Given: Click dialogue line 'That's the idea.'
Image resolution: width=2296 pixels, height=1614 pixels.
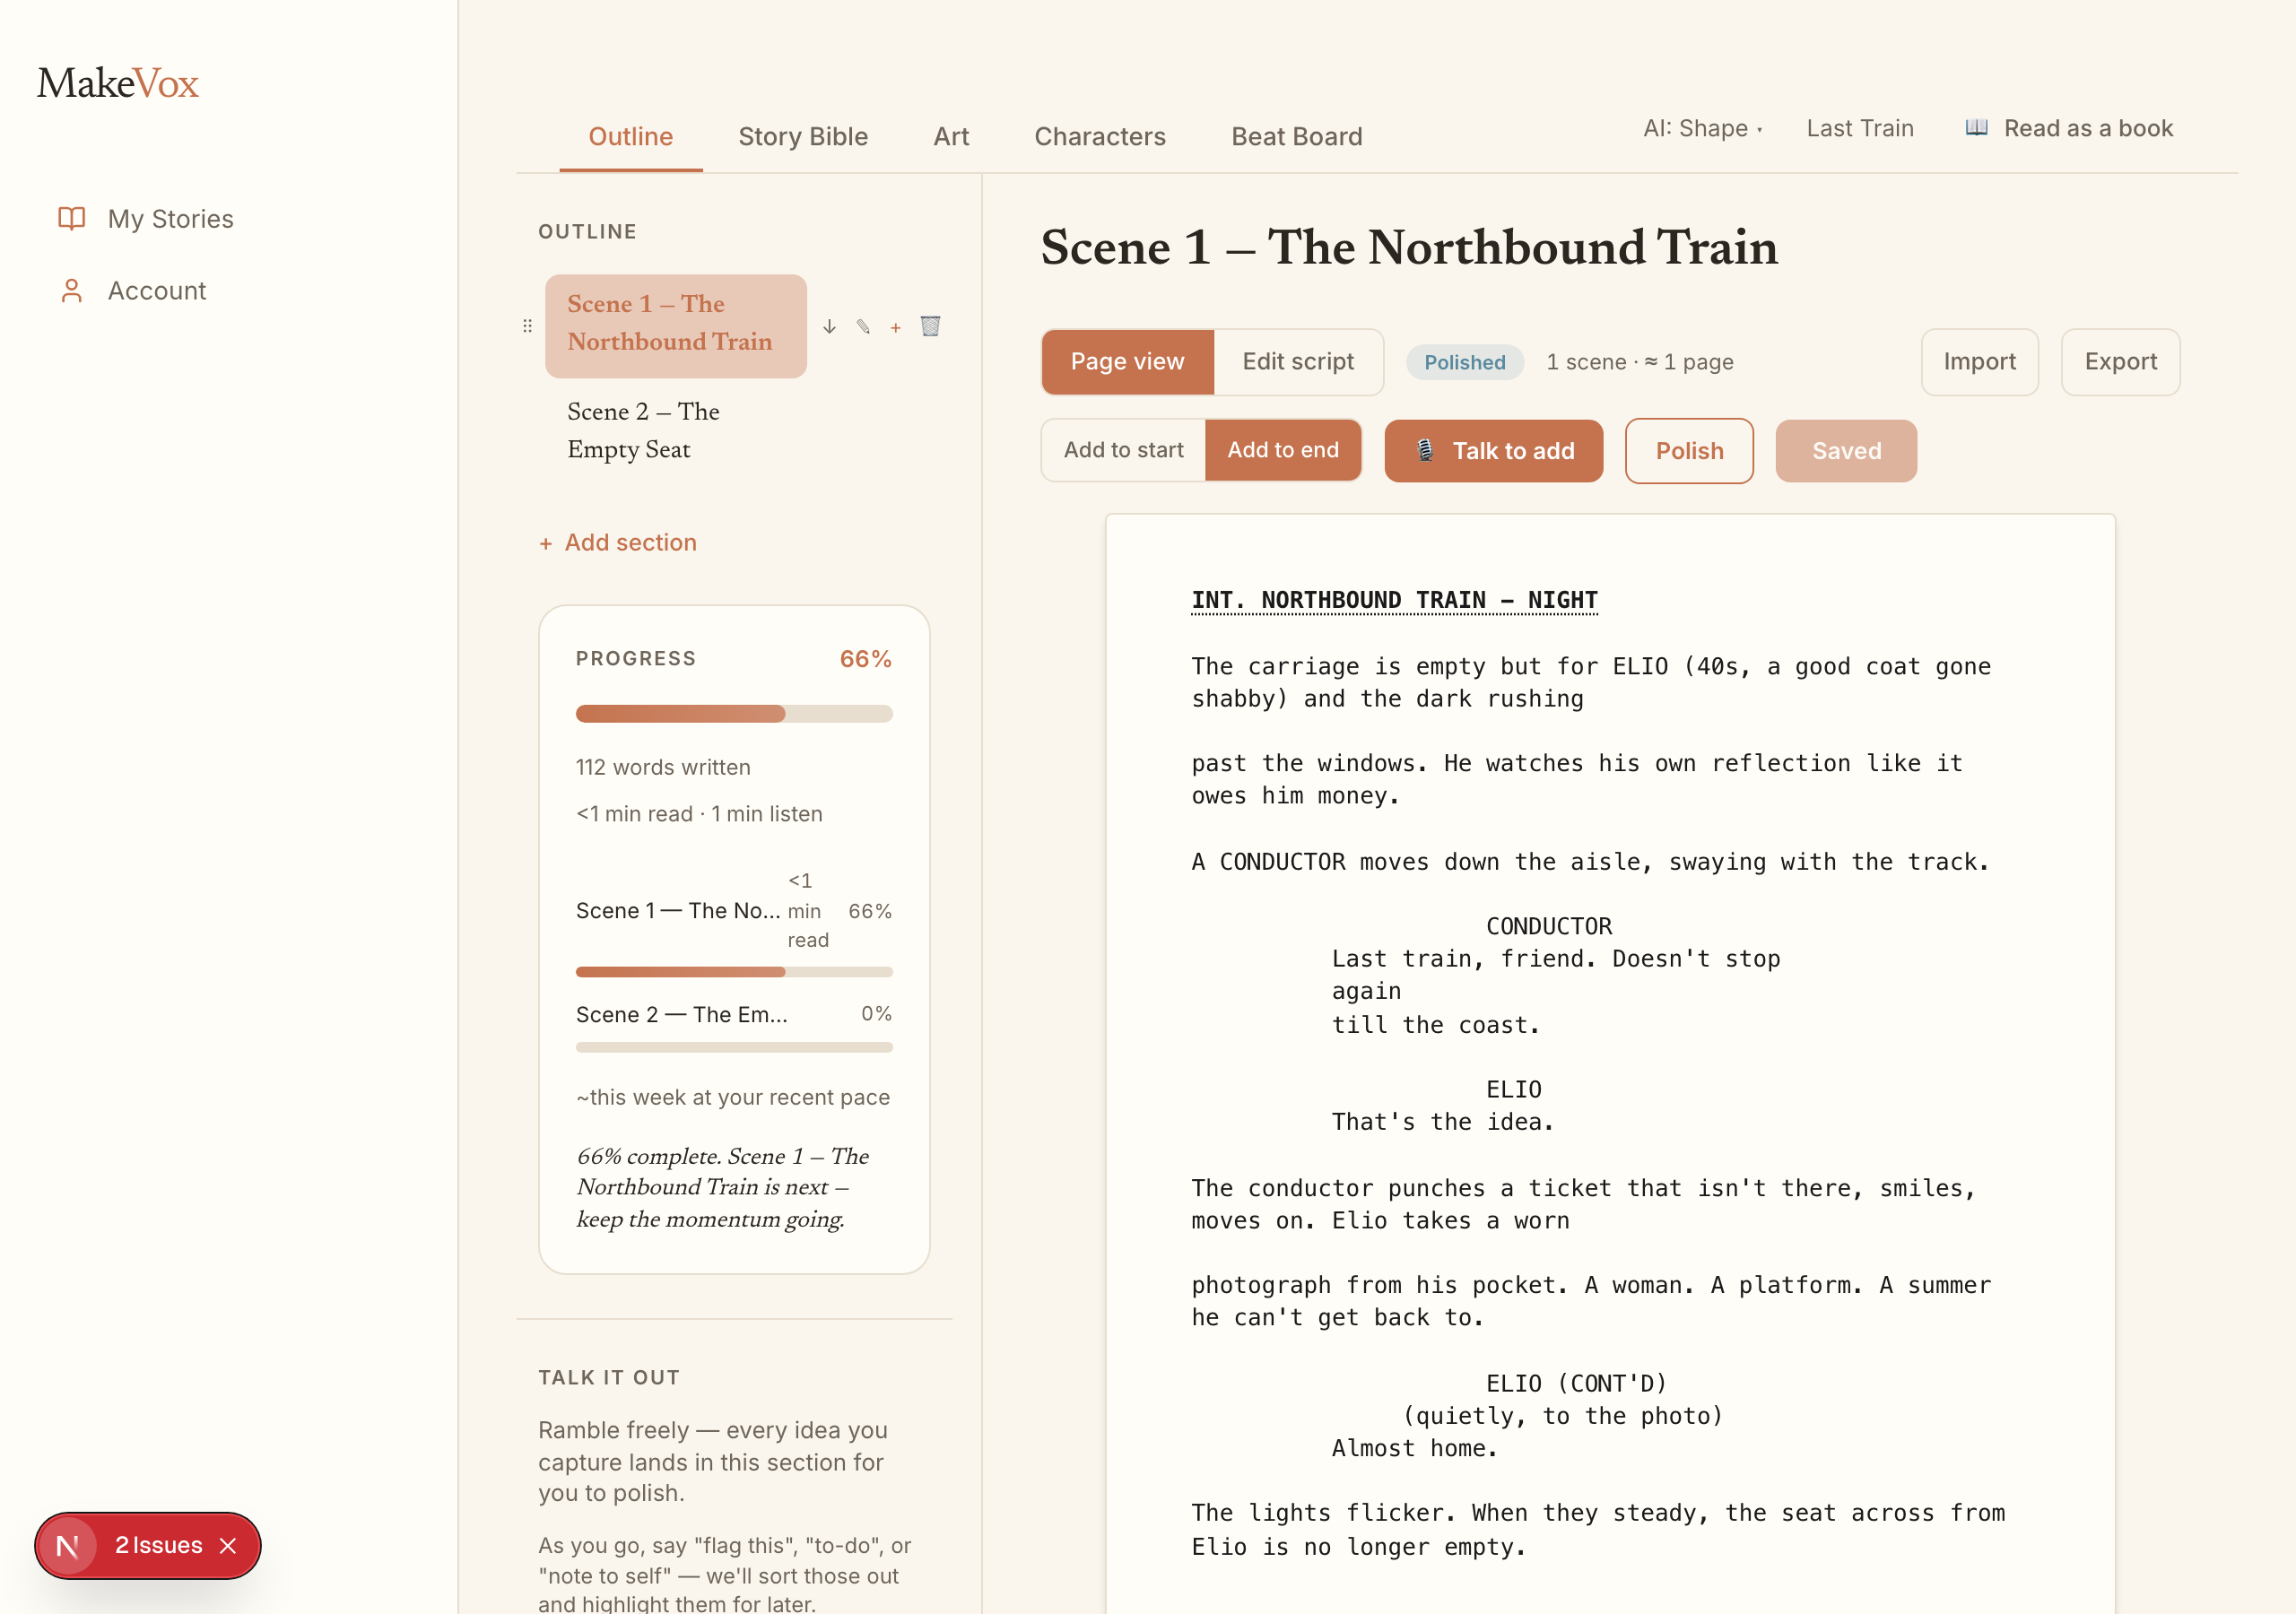Looking at the screenshot, I should (x=1442, y=1122).
